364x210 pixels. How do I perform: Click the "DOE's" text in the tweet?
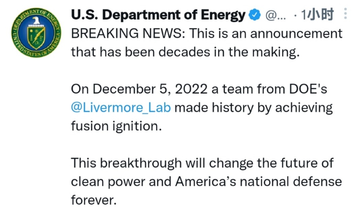[308, 89]
